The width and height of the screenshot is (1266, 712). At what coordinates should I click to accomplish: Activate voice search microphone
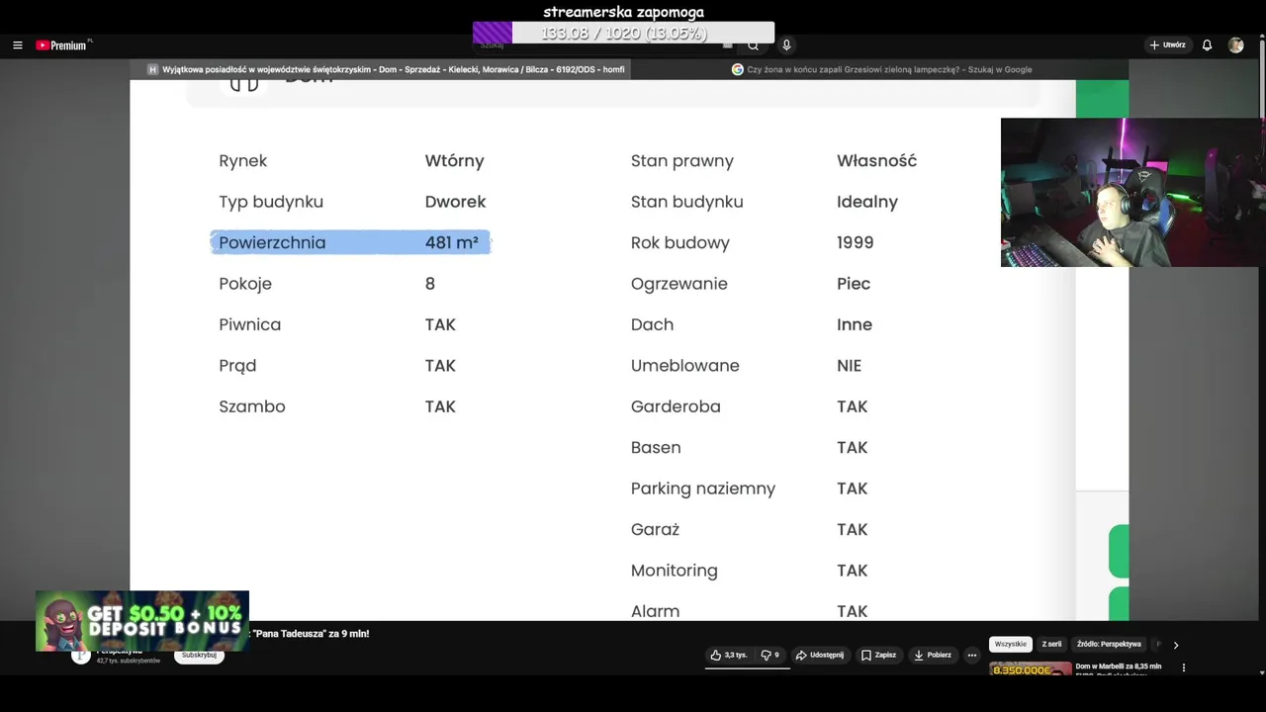786,45
